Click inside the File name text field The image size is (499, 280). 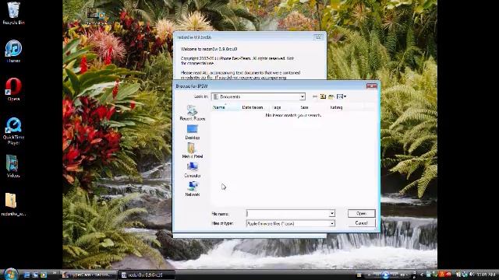(x=288, y=214)
